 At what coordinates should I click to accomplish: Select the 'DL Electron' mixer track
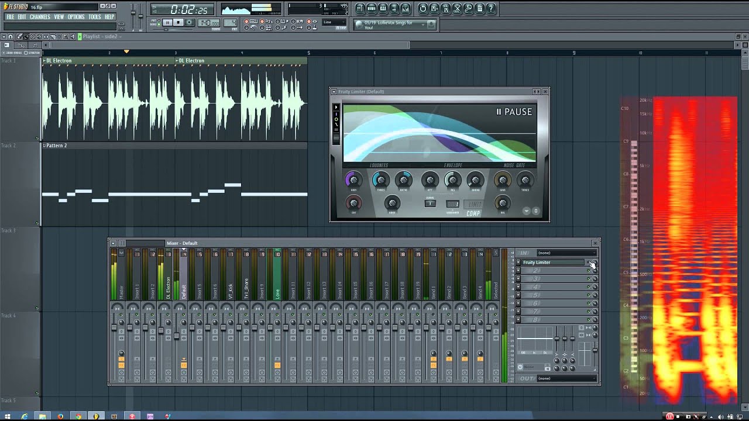169,275
